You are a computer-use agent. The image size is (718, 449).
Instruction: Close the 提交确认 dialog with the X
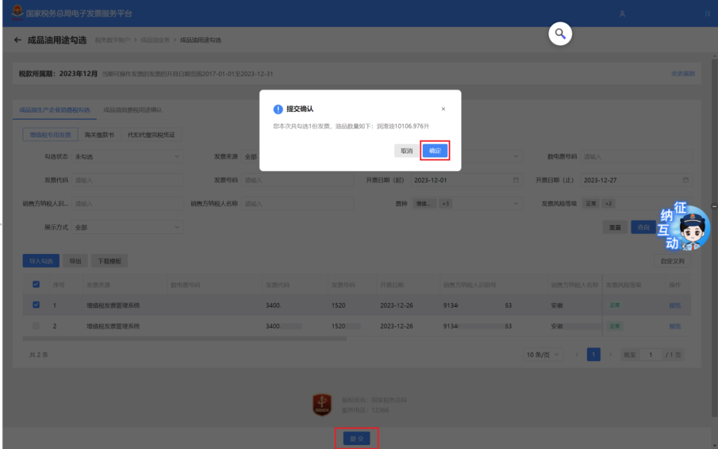443,109
